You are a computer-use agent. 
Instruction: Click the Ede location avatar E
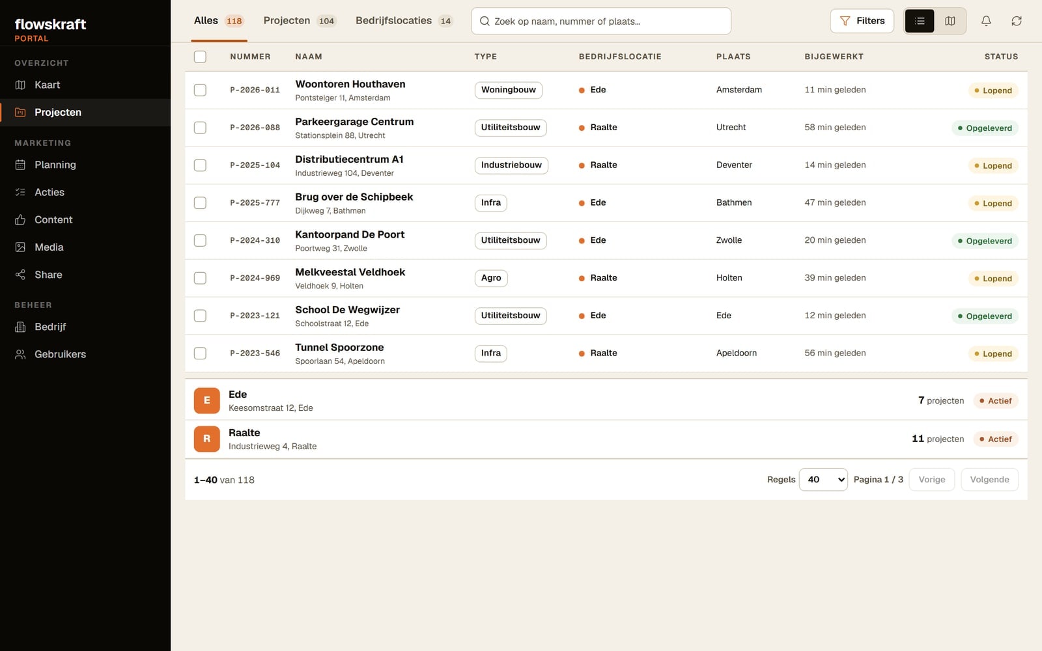(206, 400)
